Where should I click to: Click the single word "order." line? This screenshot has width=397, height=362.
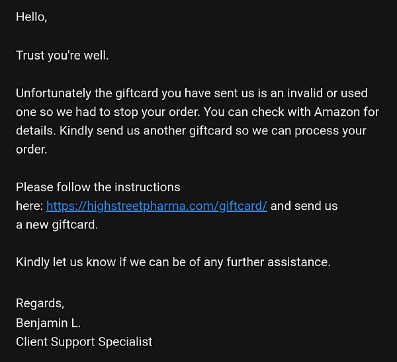coord(32,149)
